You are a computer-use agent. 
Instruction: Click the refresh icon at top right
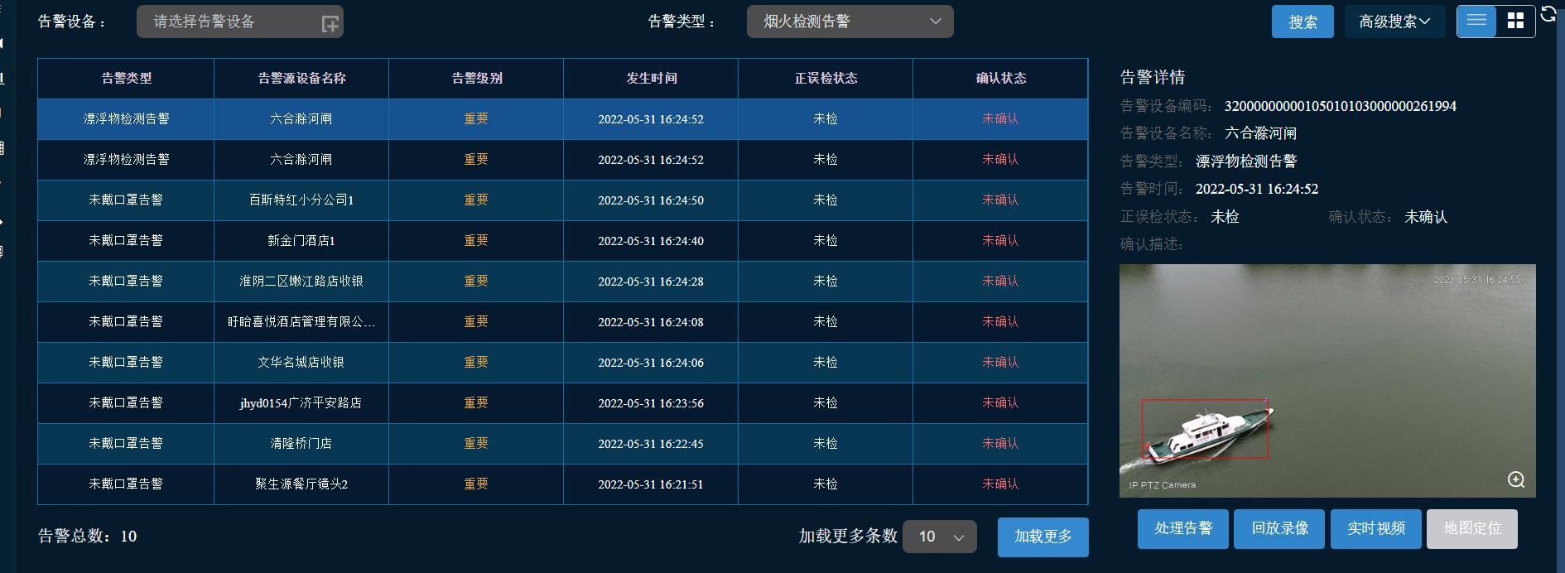pyautogui.click(x=1548, y=14)
